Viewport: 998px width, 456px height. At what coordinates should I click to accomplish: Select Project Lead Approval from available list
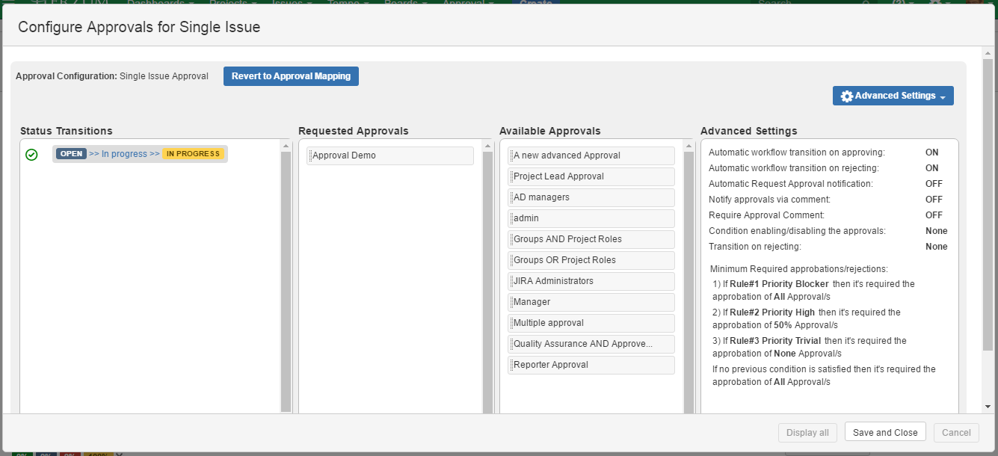591,176
